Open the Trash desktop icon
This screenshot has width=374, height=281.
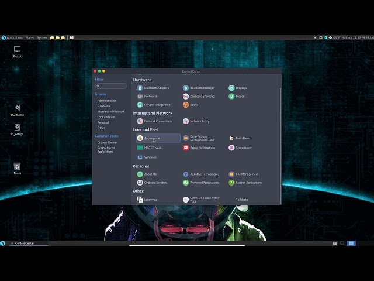[x=17, y=169]
